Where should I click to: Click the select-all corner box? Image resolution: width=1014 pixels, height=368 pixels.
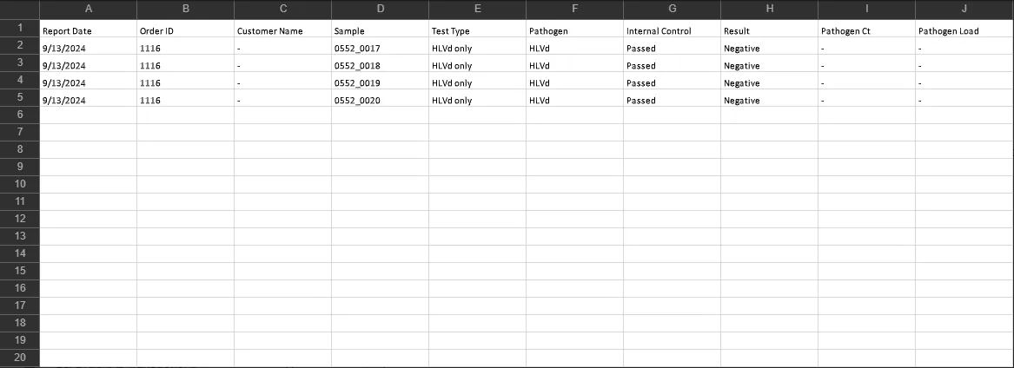(19, 10)
